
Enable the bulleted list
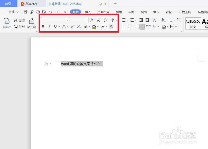tap(123, 20)
